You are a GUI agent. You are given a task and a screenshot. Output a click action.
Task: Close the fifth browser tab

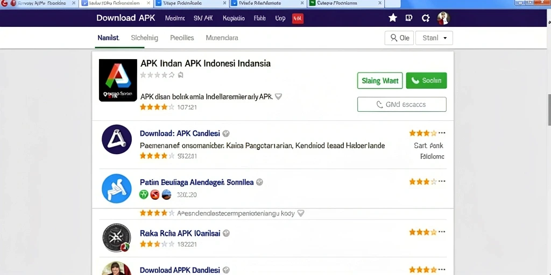[380, 3]
